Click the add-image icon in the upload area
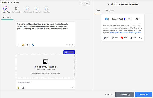Screen dimensions: 153x98 45,61
